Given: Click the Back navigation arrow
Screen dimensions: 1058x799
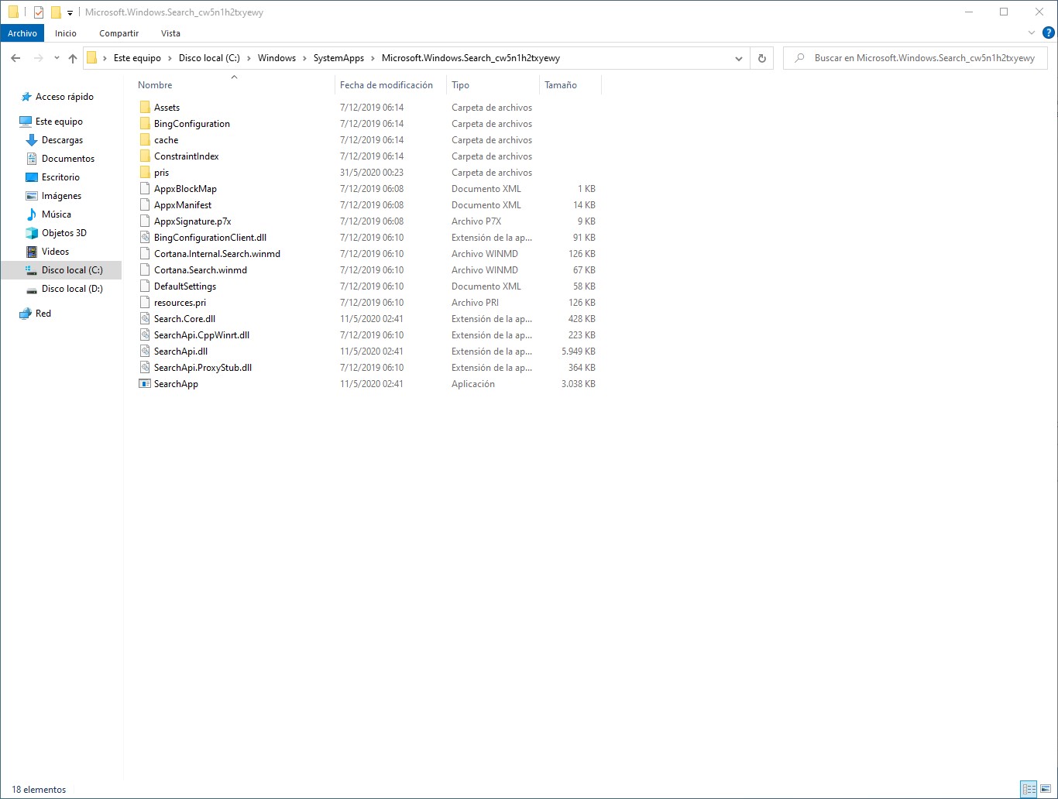Looking at the screenshot, I should 15,58.
